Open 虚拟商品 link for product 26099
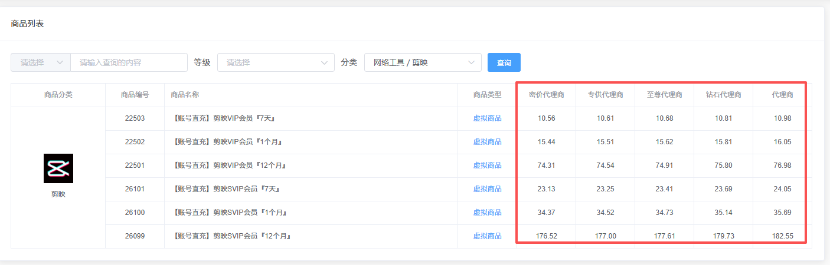The width and height of the screenshot is (830, 265). tap(487, 236)
